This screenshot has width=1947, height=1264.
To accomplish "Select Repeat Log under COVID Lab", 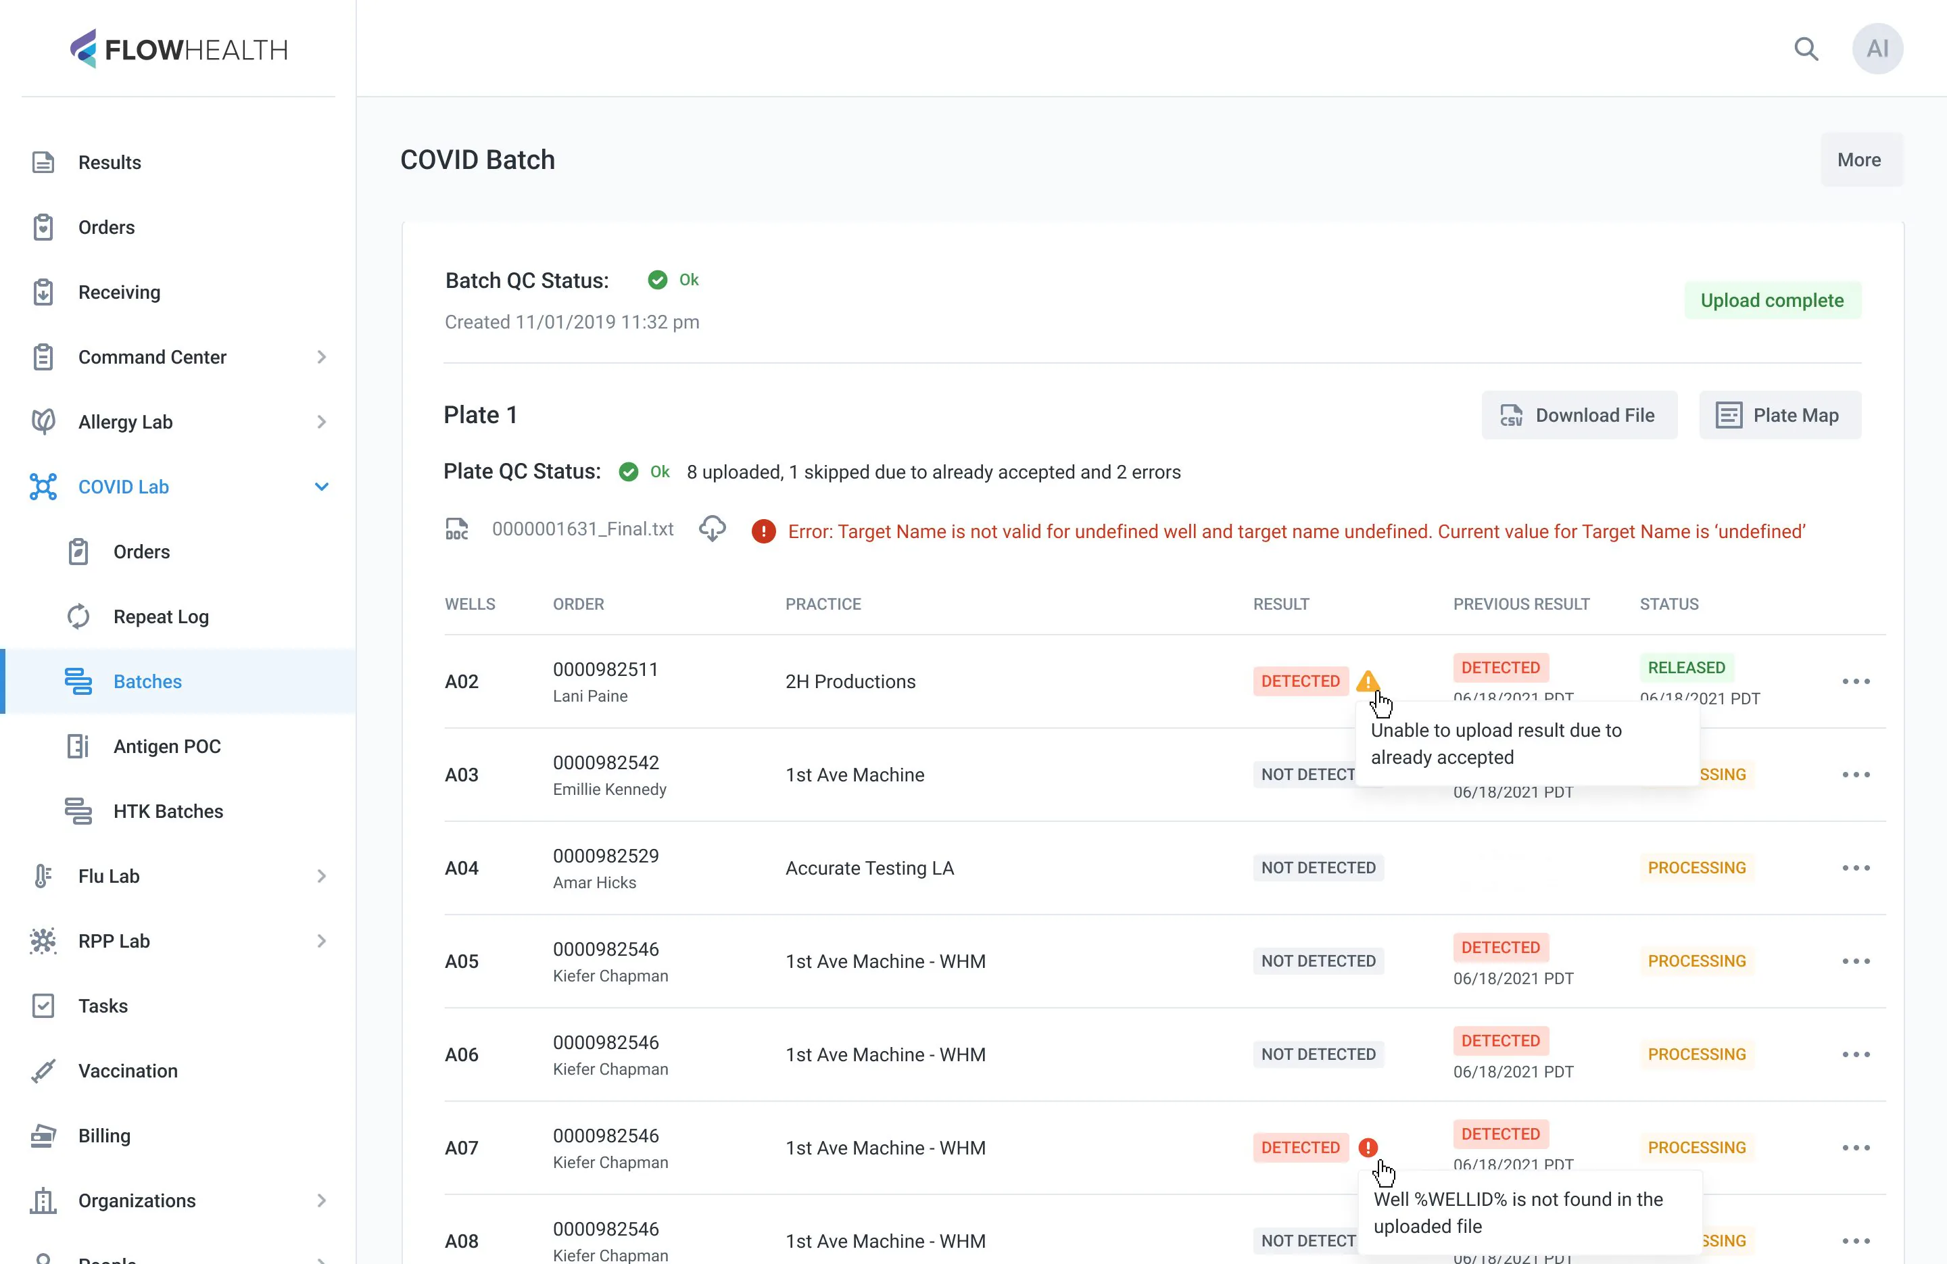I will click(178, 617).
